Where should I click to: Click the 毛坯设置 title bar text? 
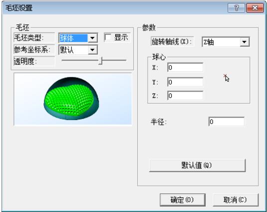click(x=19, y=8)
